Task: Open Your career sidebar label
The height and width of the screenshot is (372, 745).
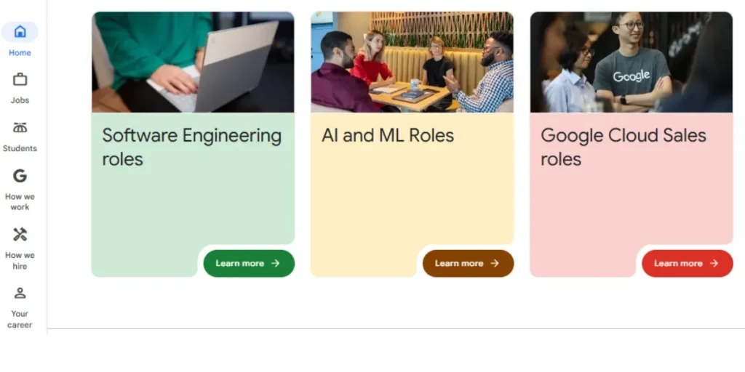Action: [20, 320]
